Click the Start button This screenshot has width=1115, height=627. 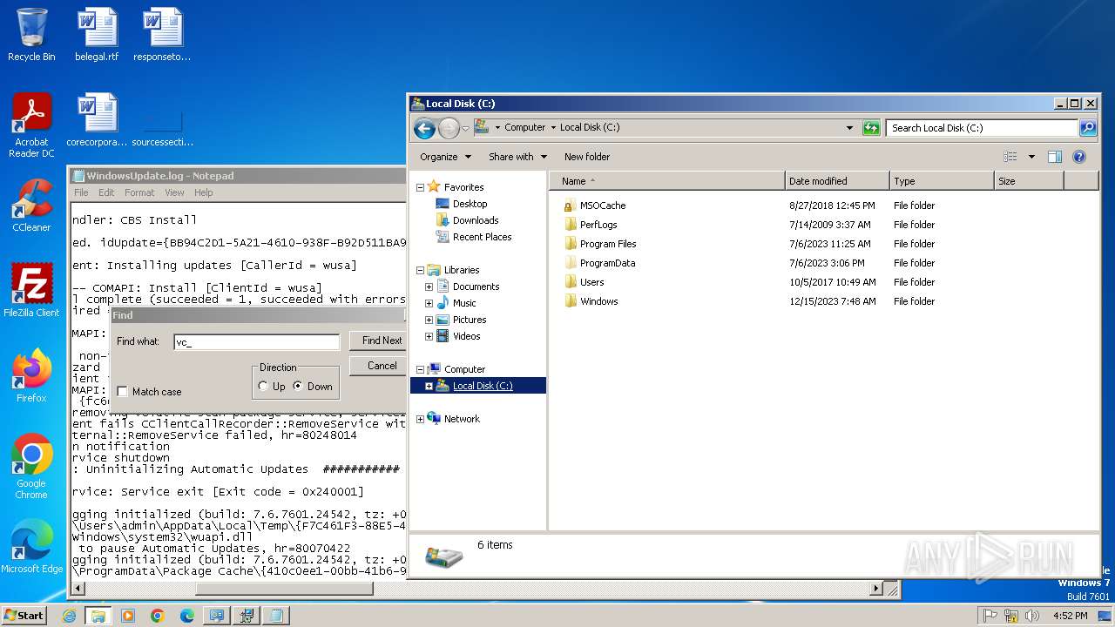24,616
